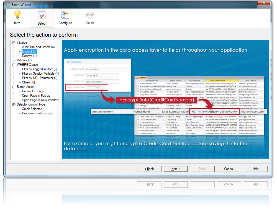Open the Configure step chart icon
The image size is (277, 210).
point(65,15)
